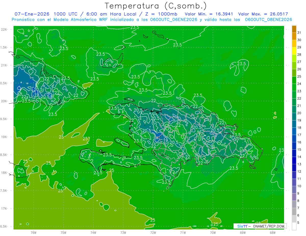Click "6:00 am Hora Local" text
The width and height of the screenshot is (306, 236).
[111, 14]
